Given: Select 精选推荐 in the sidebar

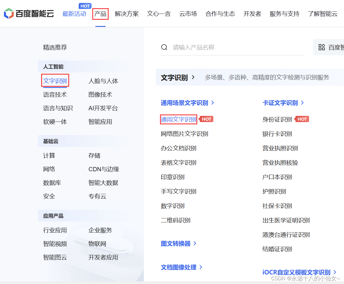Looking at the screenshot, I should coord(55,47).
